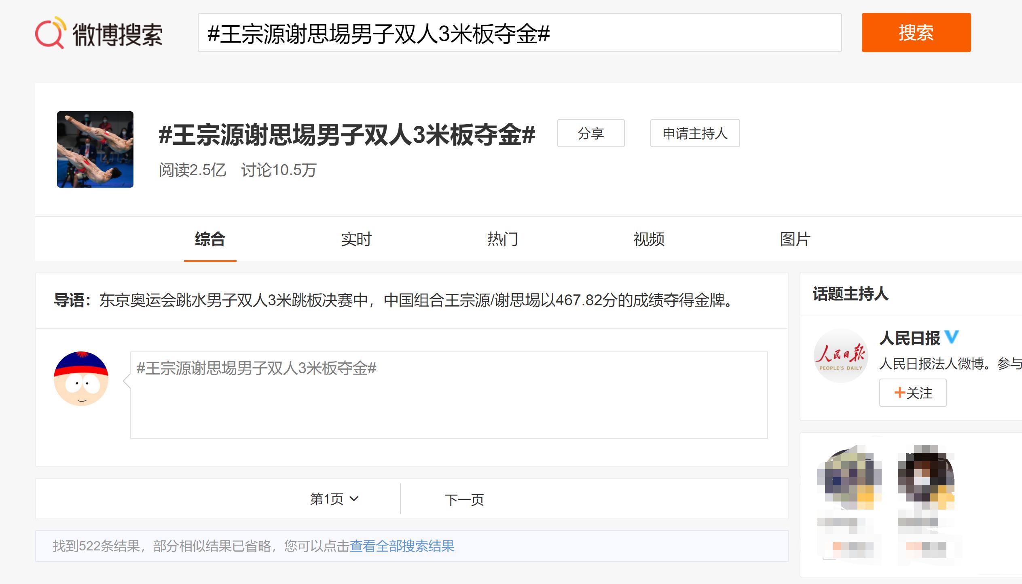1022x584 pixels.
Task: Open the second blurred user avatar
Action: 926,477
